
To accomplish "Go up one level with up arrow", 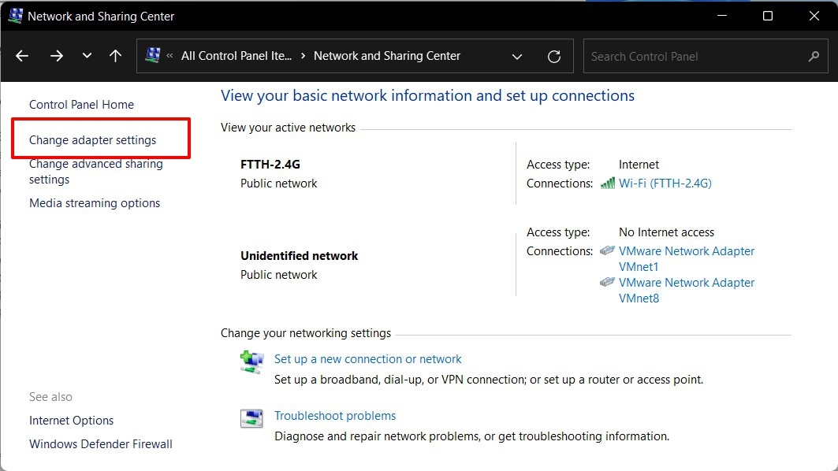I will 115,56.
